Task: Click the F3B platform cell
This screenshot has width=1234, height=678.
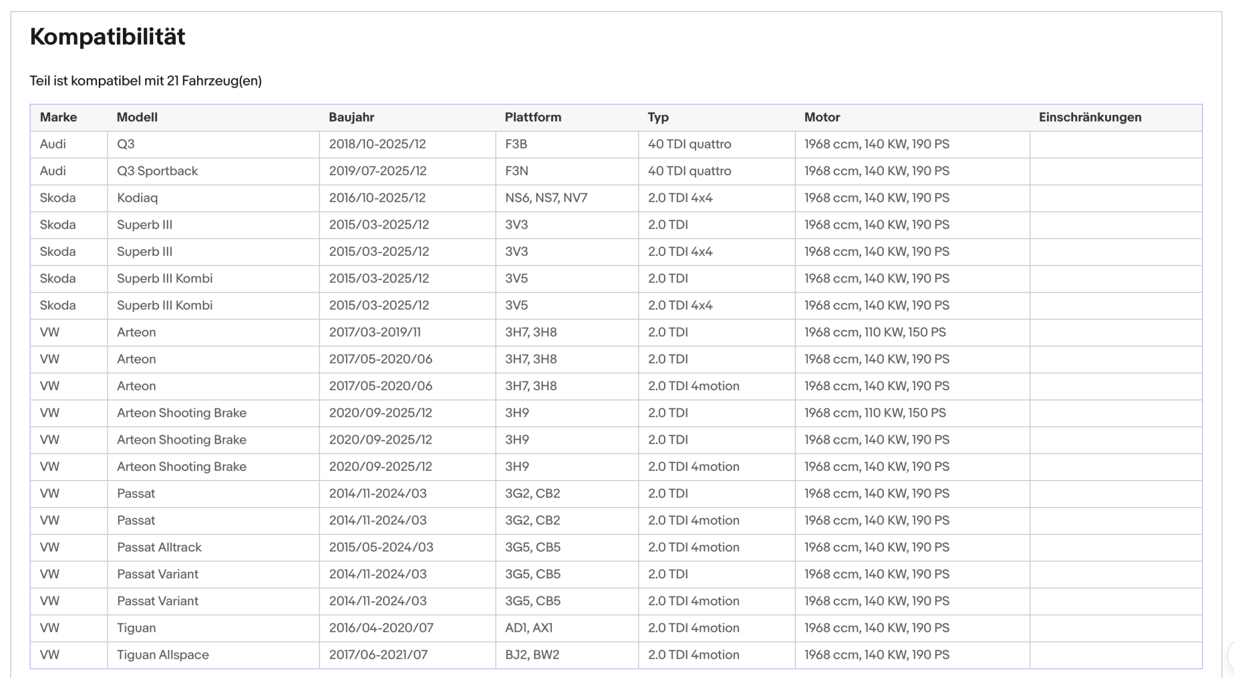Action: [x=567, y=145]
